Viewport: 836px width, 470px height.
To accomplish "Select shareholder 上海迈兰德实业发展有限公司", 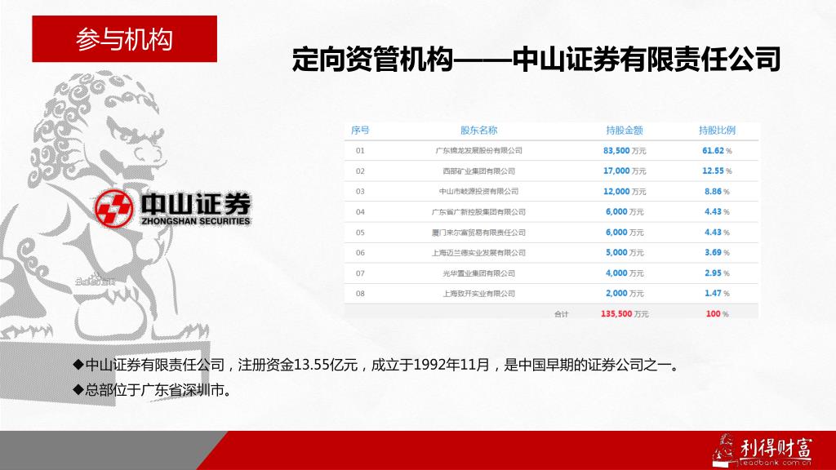I will 478,253.
